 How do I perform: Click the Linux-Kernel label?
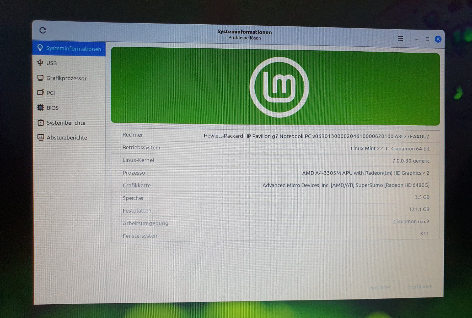tap(138, 160)
